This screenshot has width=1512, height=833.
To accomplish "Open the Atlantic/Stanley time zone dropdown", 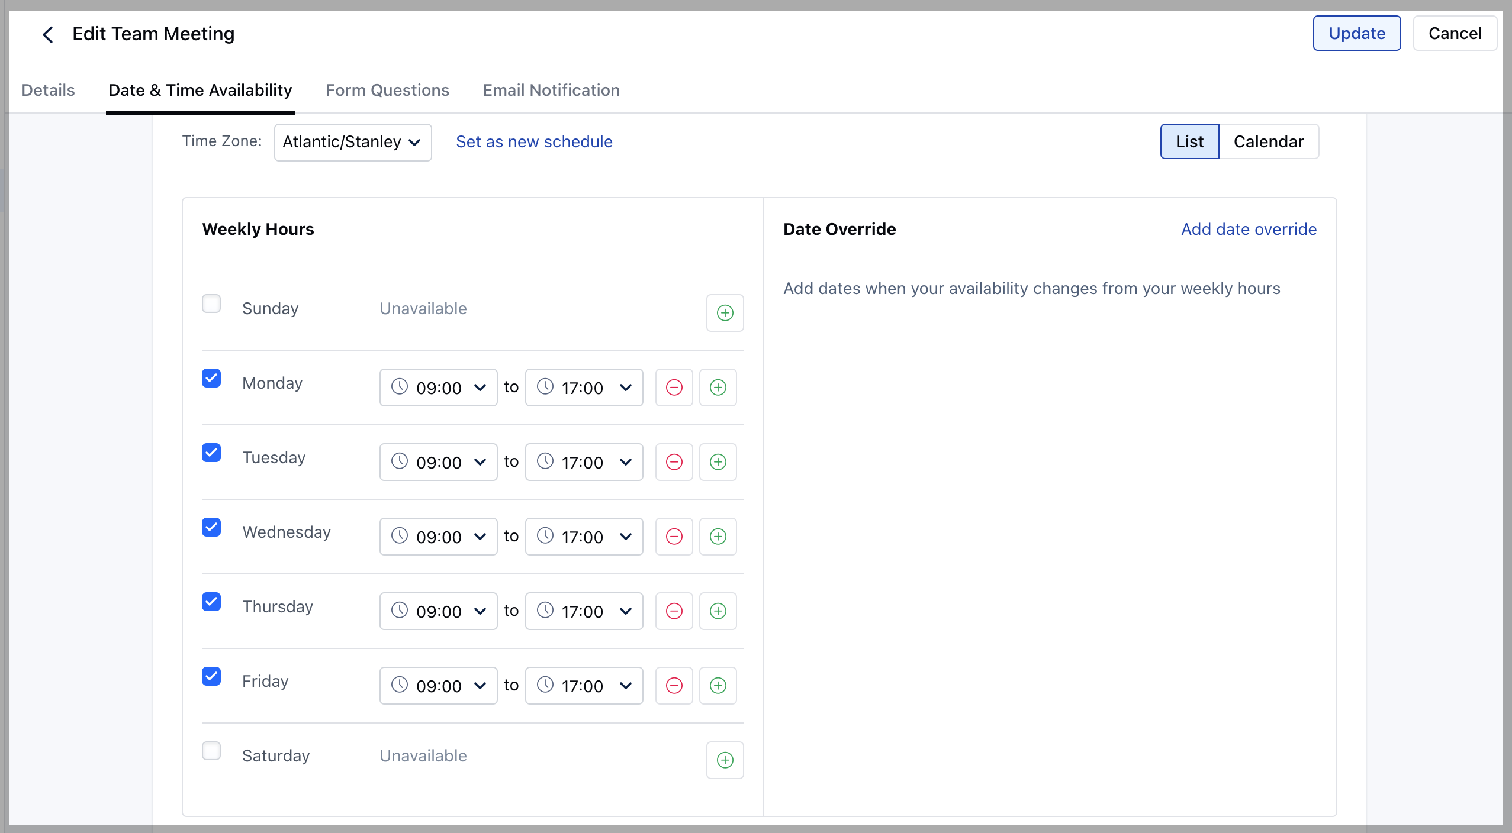I will [352, 142].
